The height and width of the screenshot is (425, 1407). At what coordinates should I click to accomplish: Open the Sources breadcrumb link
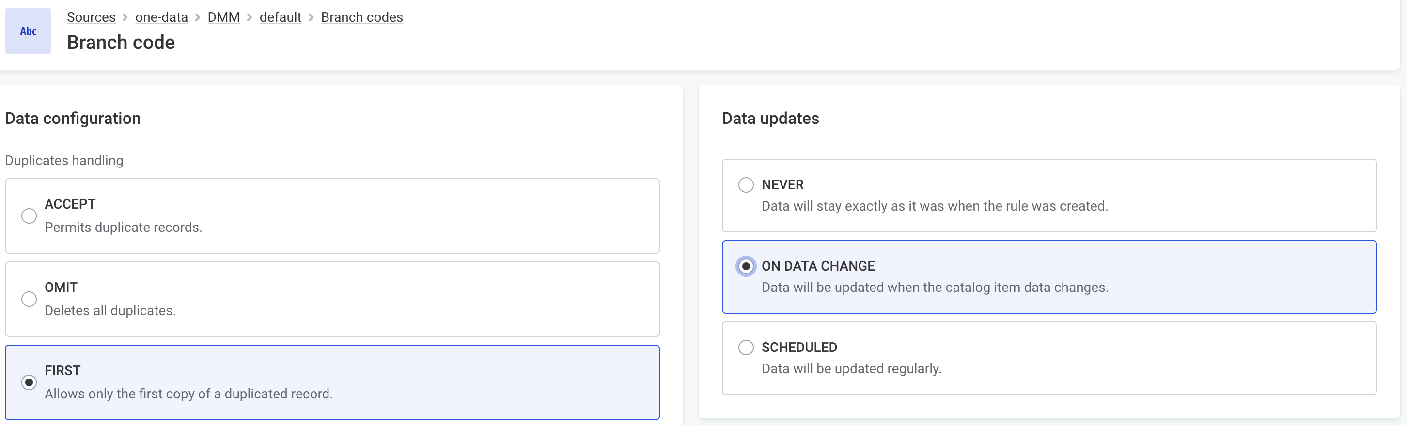91,17
